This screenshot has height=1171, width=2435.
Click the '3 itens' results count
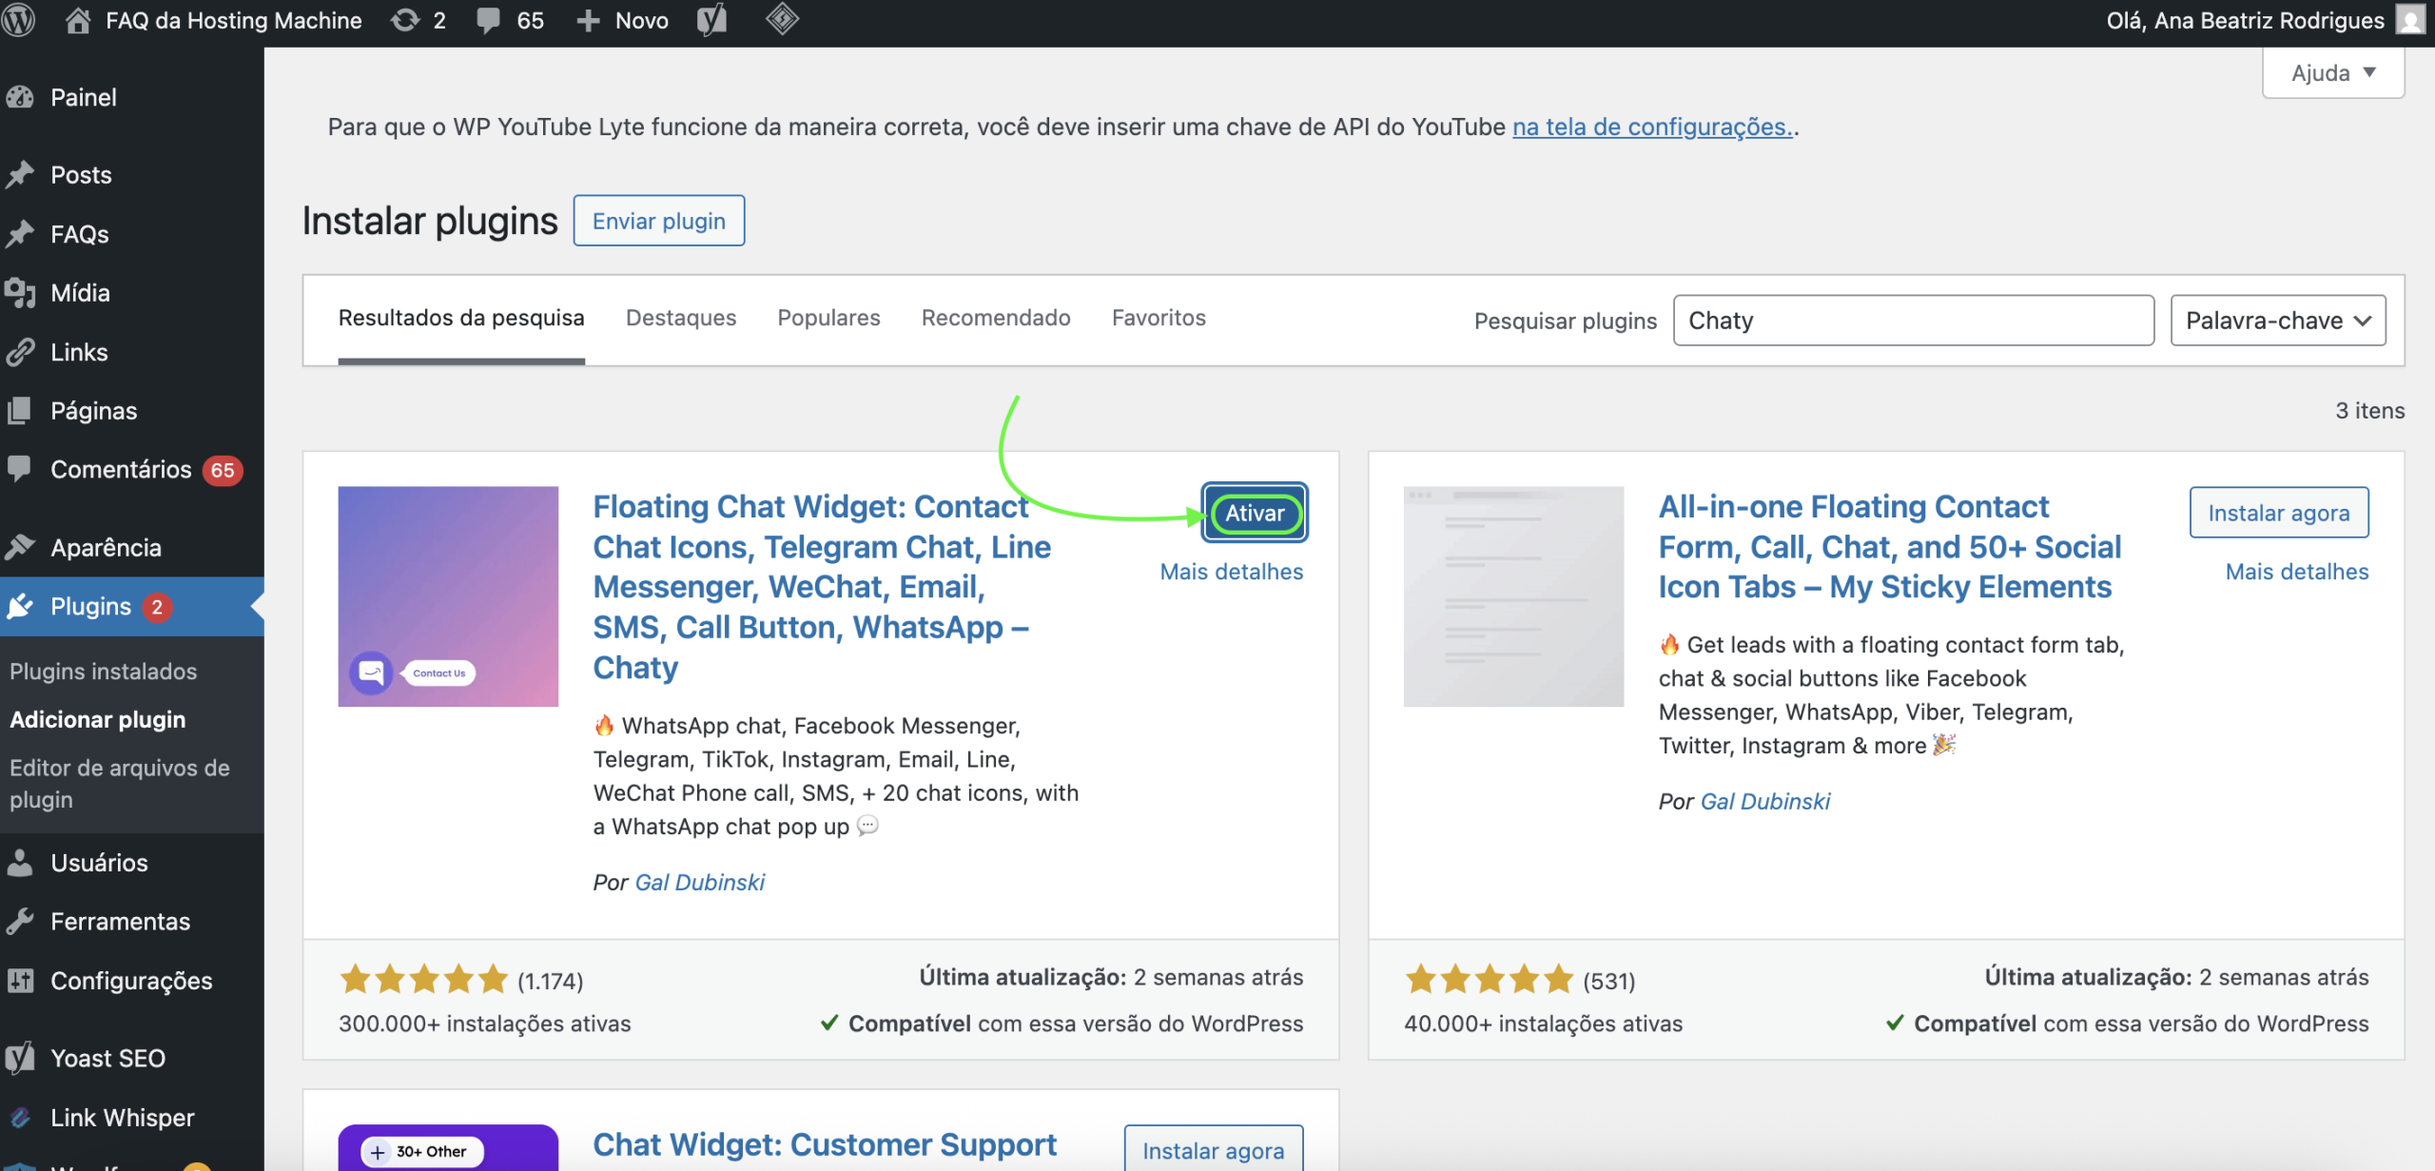click(x=2370, y=411)
